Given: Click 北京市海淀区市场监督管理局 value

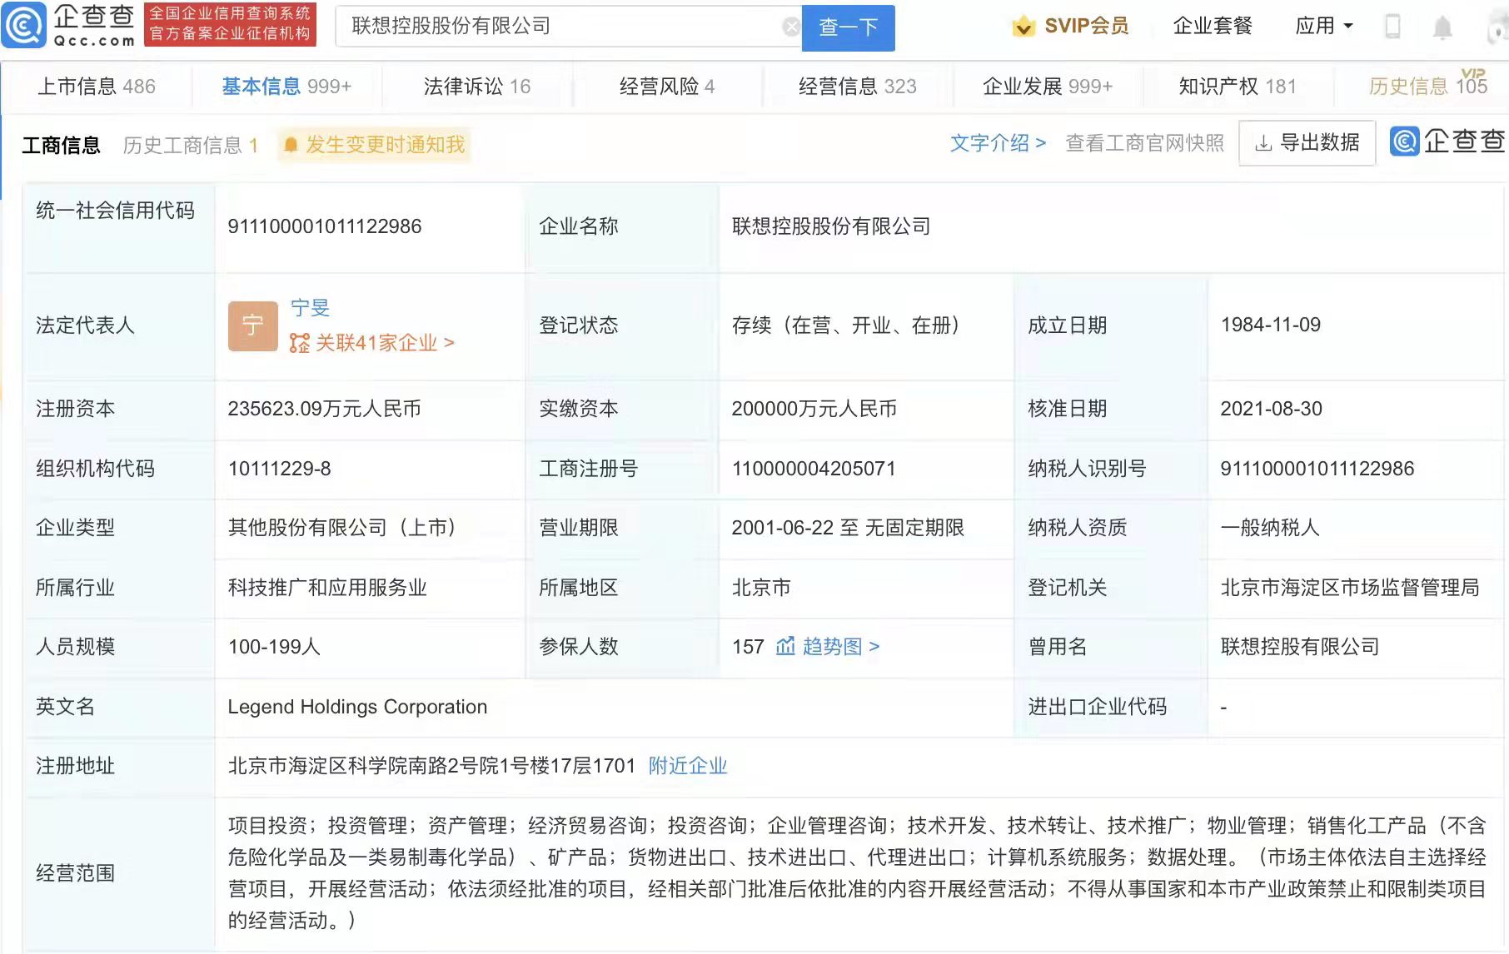Looking at the screenshot, I should [x=1350, y=588].
